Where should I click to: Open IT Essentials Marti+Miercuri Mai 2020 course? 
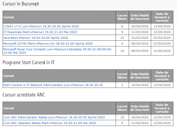[40, 32]
